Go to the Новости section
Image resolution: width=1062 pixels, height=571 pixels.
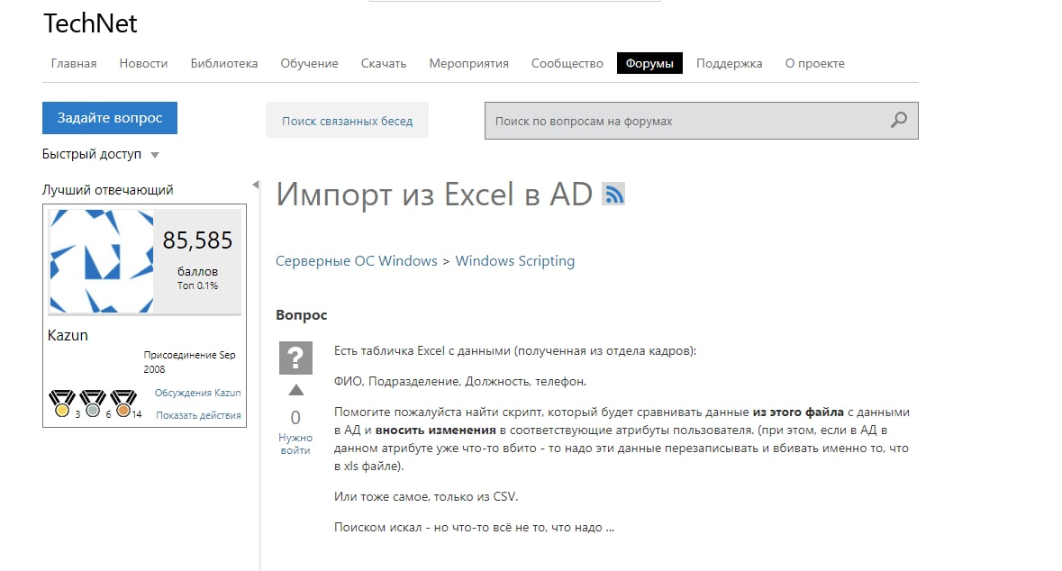tap(143, 63)
